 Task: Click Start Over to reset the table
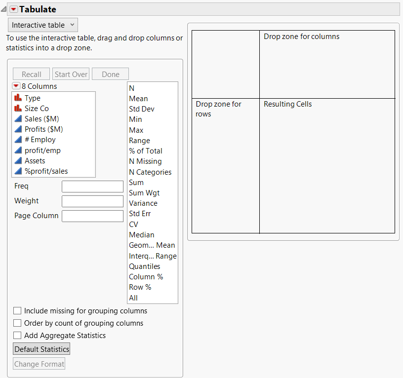71,74
